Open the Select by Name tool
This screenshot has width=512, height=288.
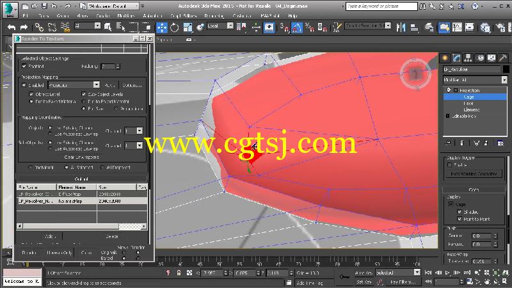tap(120, 28)
